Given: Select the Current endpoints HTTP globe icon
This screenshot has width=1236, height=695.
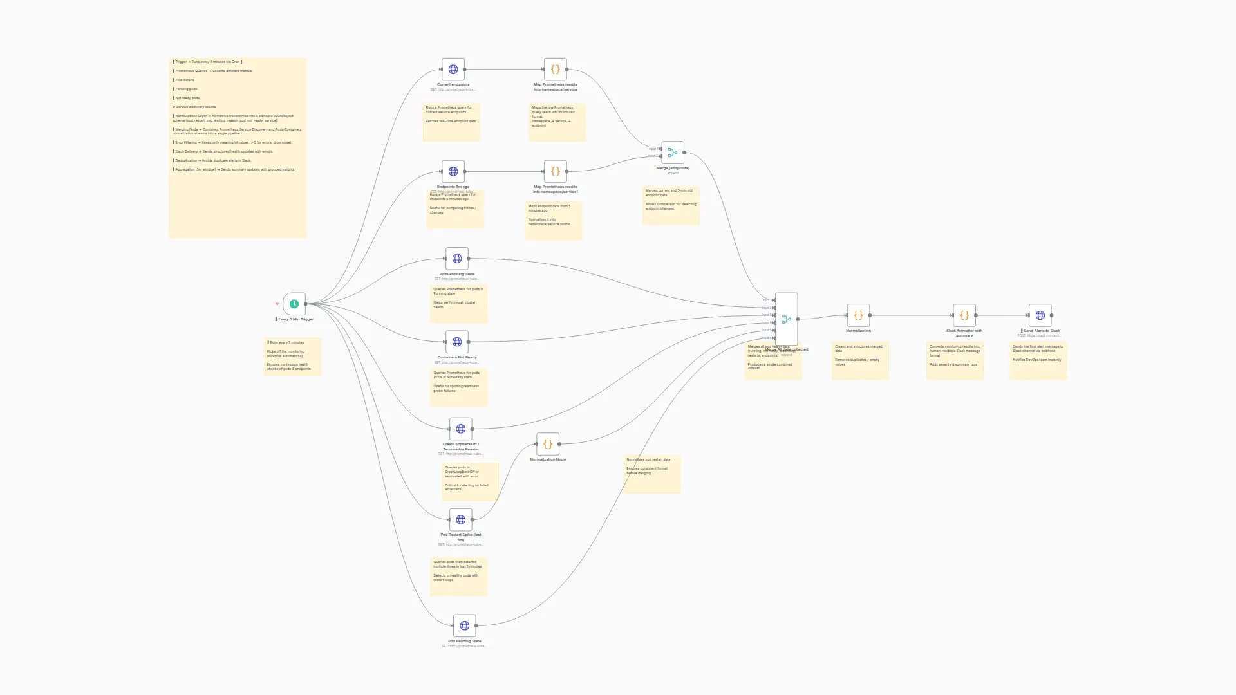Looking at the screenshot, I should pos(452,69).
